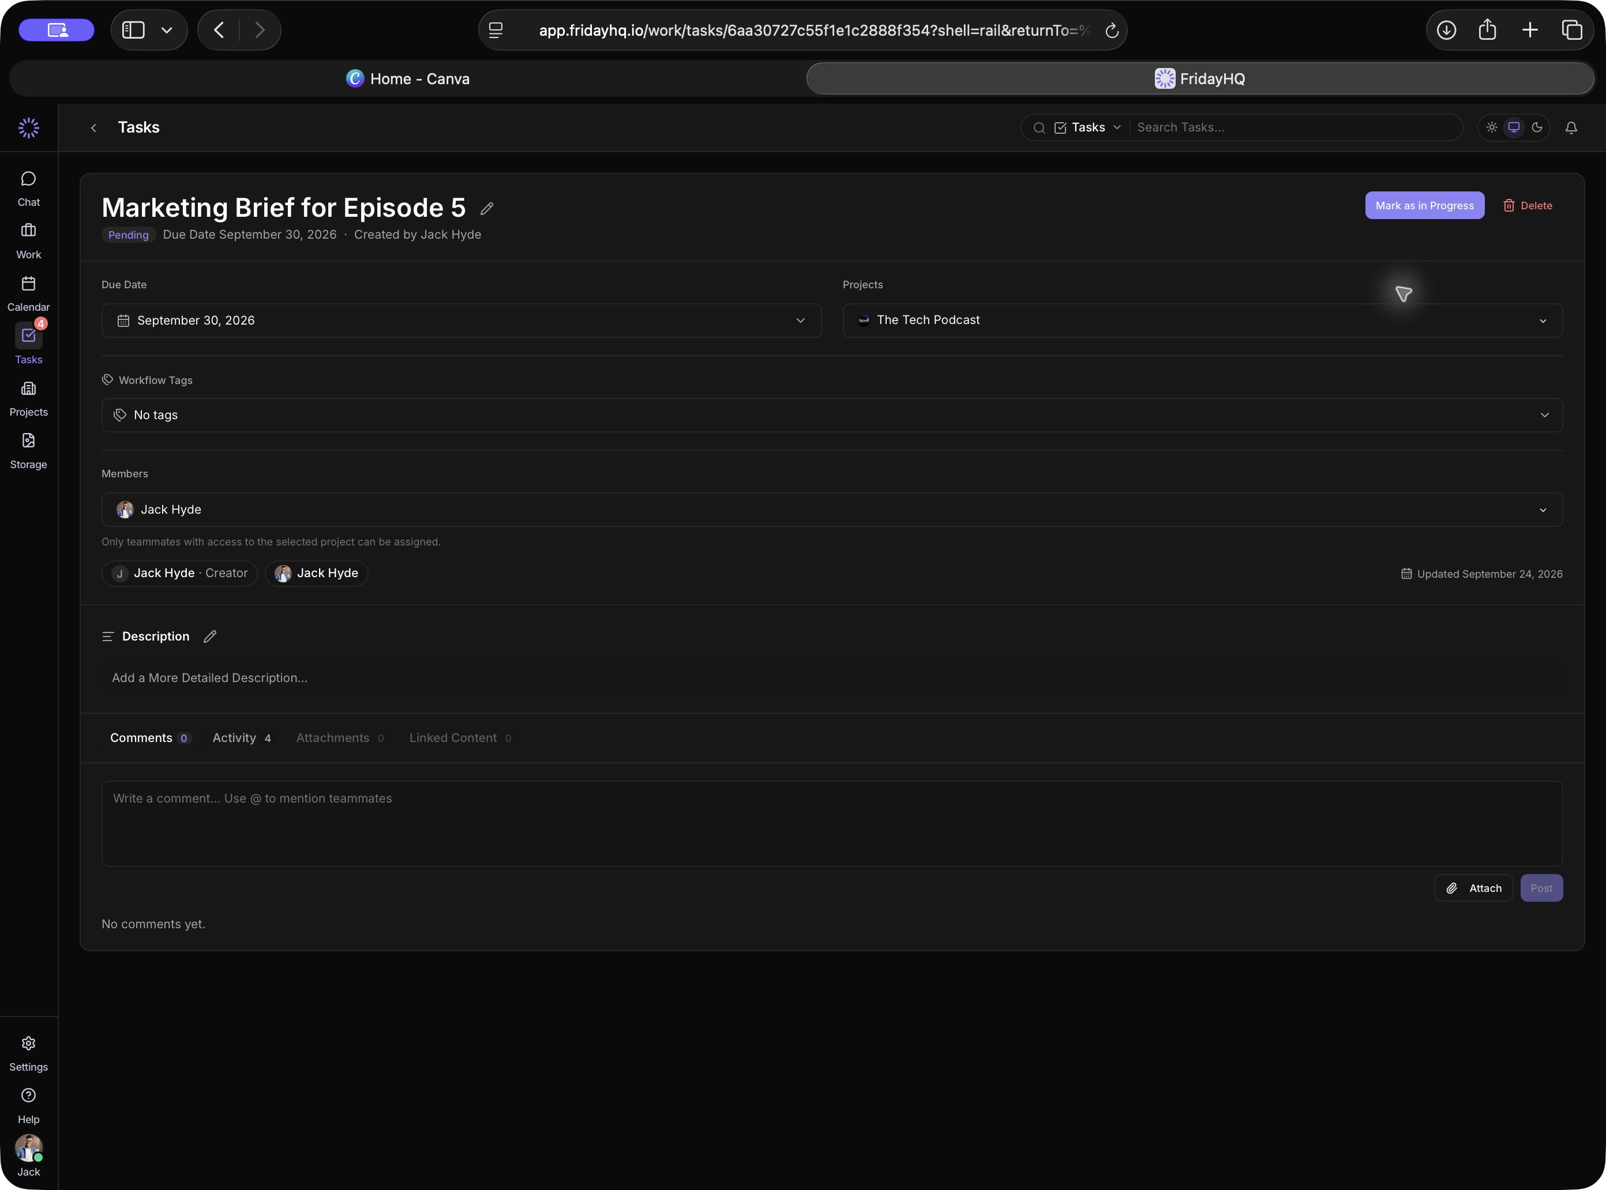Screen dimensions: 1606x1190
Task: Click the Pending status badge
Action: [128, 235]
